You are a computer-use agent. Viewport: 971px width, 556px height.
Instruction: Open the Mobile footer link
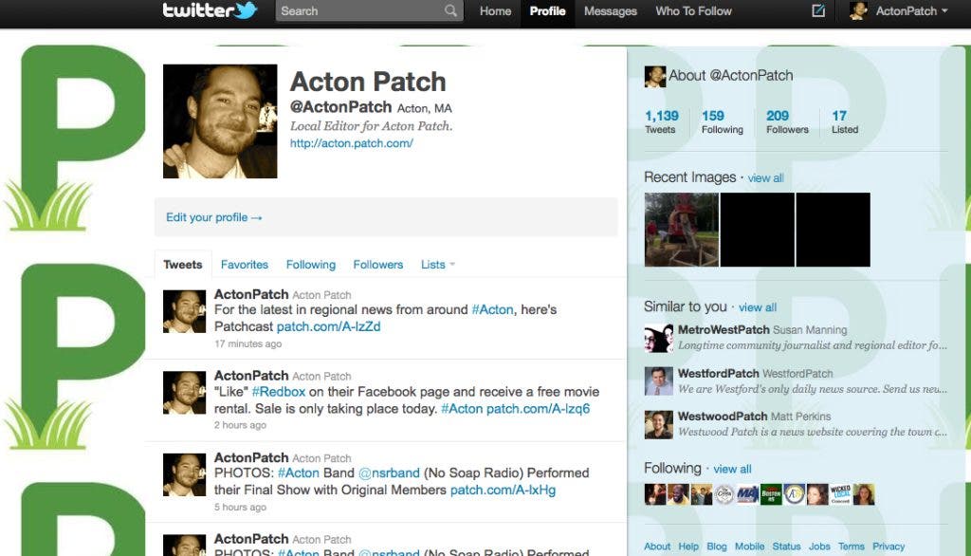[x=749, y=547]
